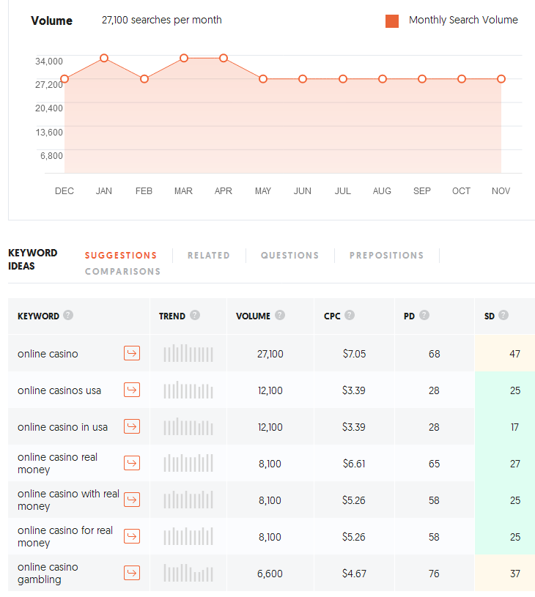535x597 pixels.
Task: Click arrow icon next to 'online casino'
Action: tap(132, 354)
